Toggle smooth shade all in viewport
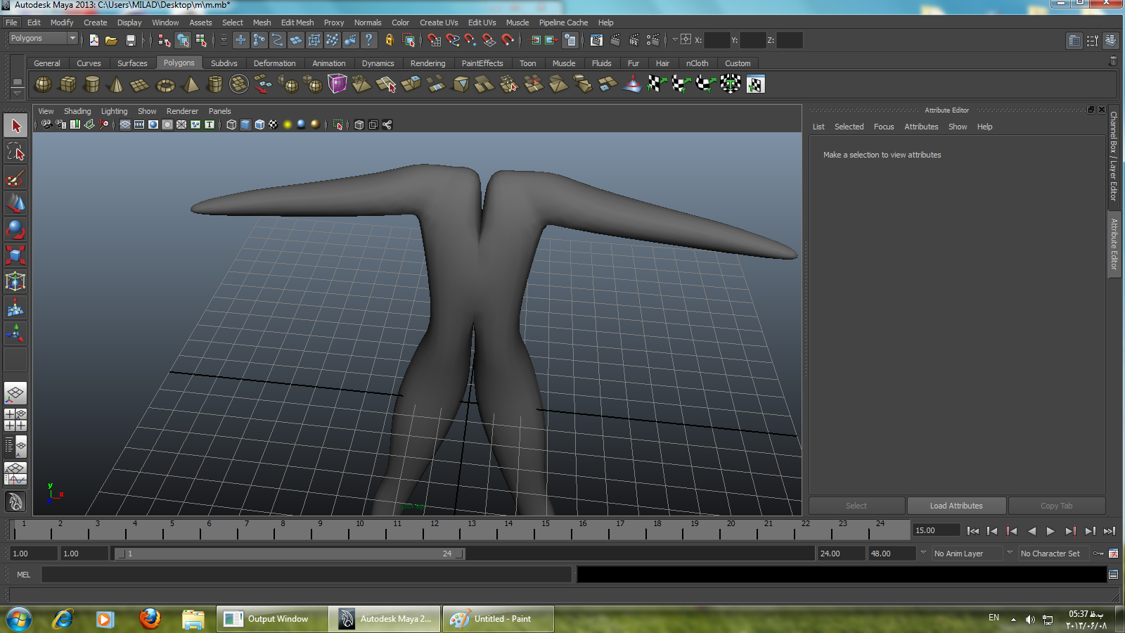The height and width of the screenshot is (633, 1125). pos(245,124)
